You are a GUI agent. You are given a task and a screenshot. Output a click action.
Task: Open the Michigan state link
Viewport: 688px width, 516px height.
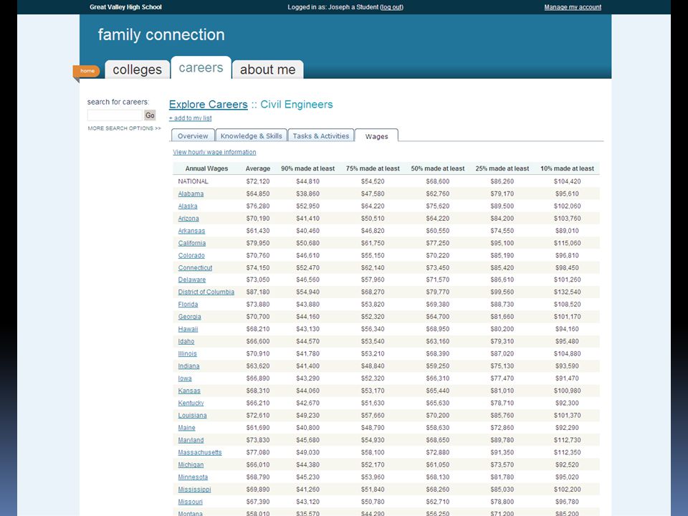pyautogui.click(x=191, y=464)
